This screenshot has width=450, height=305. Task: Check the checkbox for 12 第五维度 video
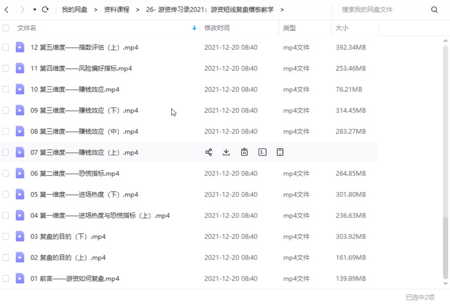[x=5, y=47]
